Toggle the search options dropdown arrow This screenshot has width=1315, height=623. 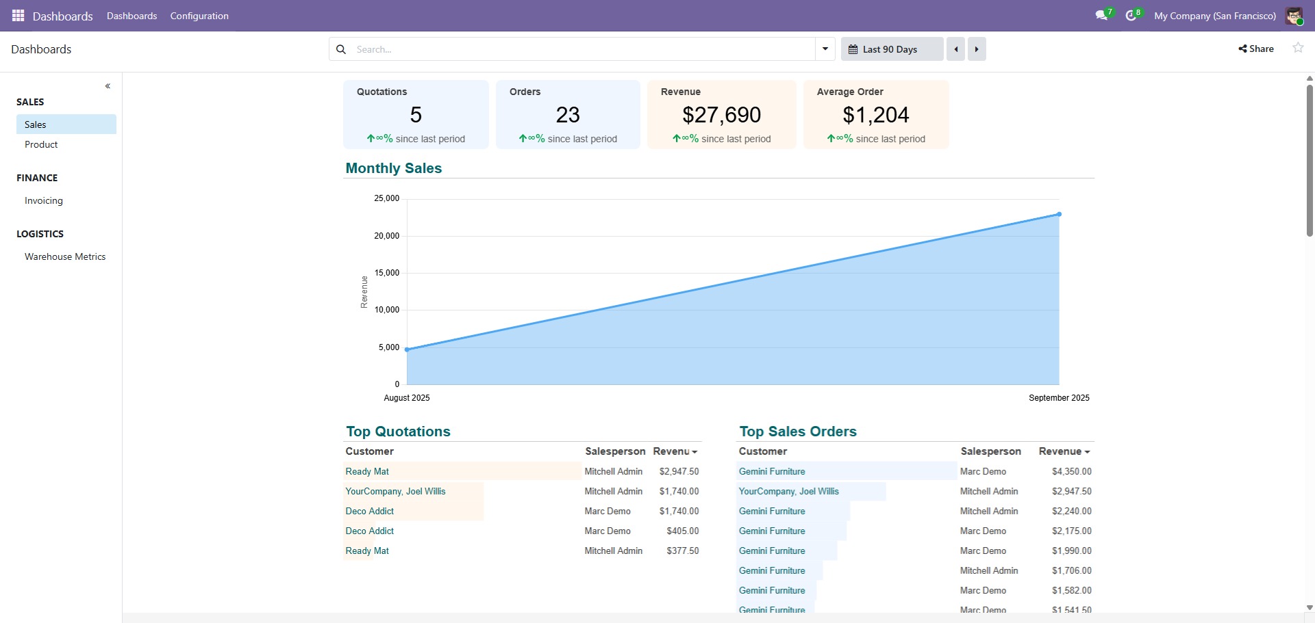coord(825,49)
